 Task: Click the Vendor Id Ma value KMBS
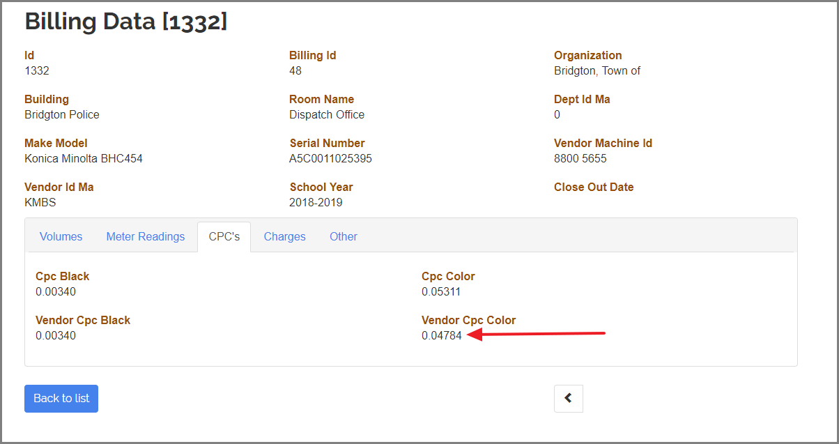point(40,203)
